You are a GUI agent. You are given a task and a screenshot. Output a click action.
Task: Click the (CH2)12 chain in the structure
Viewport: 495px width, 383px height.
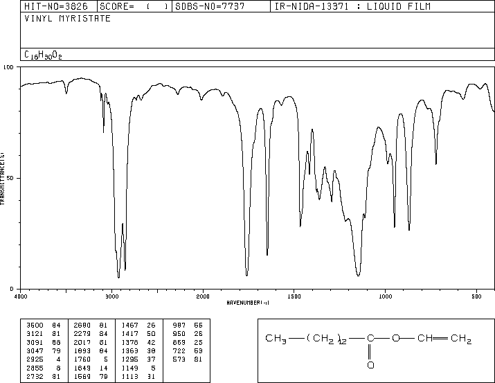point(326,339)
